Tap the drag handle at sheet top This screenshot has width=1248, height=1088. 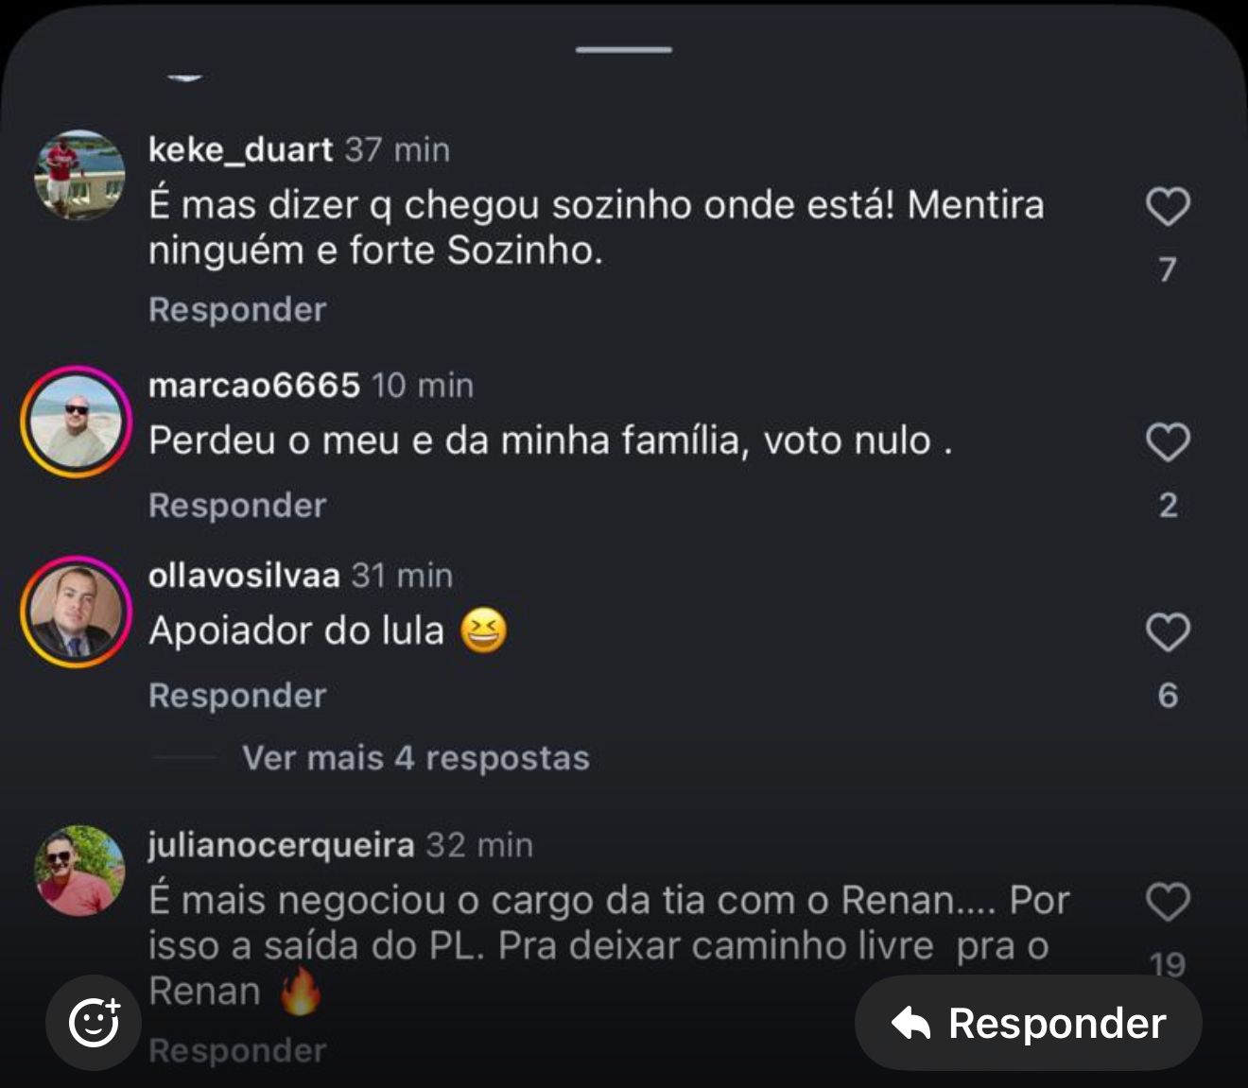[624, 49]
